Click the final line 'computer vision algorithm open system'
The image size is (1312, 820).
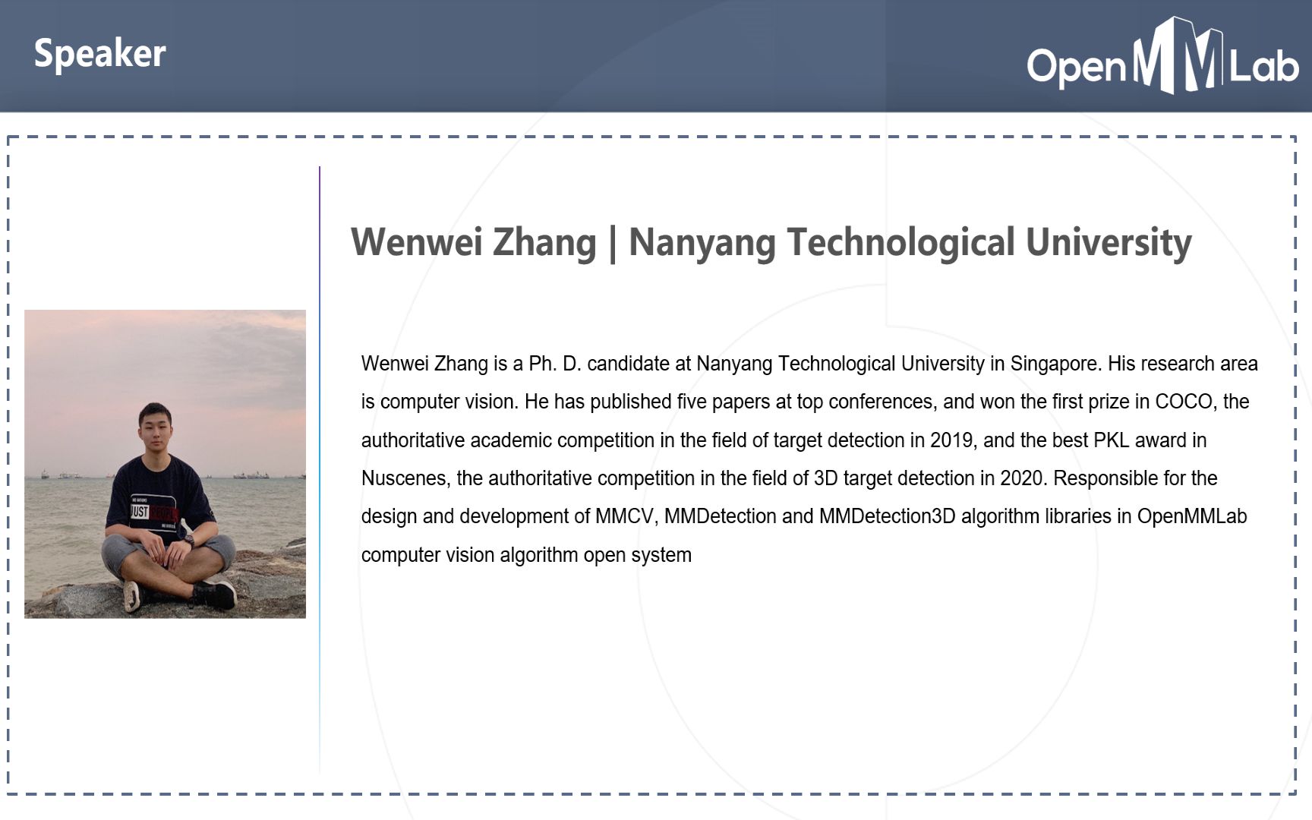point(525,554)
